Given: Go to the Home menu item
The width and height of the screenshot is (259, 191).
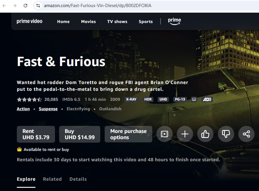Looking at the screenshot, I should (x=63, y=22).
